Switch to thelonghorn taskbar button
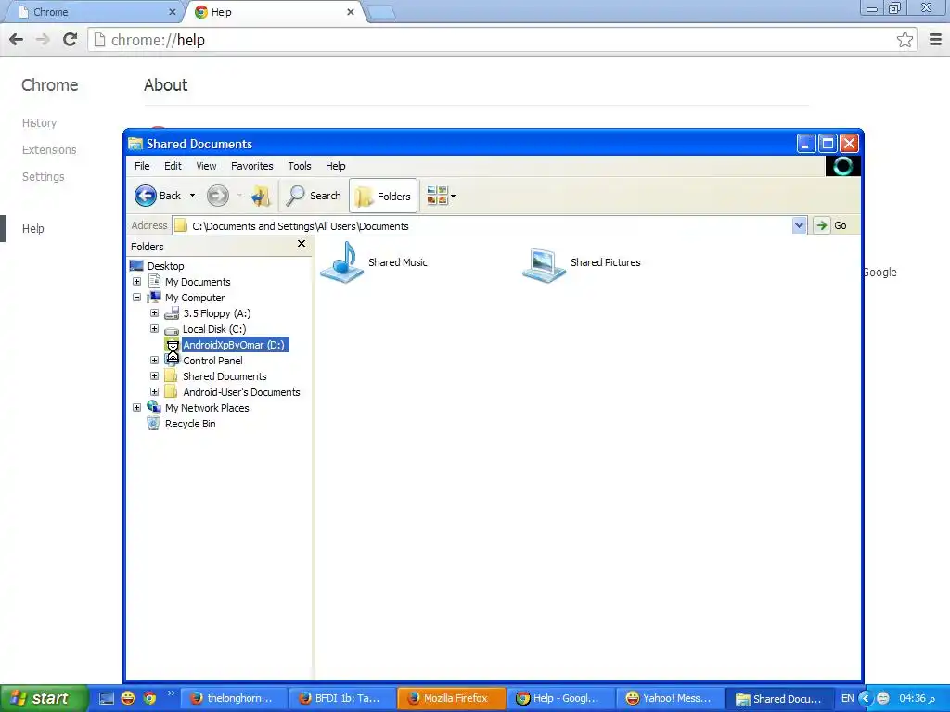The image size is (950, 712). (234, 698)
